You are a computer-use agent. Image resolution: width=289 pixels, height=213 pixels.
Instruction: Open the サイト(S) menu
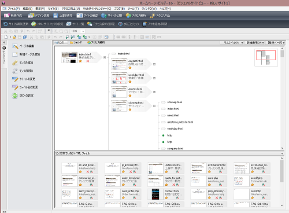(53, 9)
